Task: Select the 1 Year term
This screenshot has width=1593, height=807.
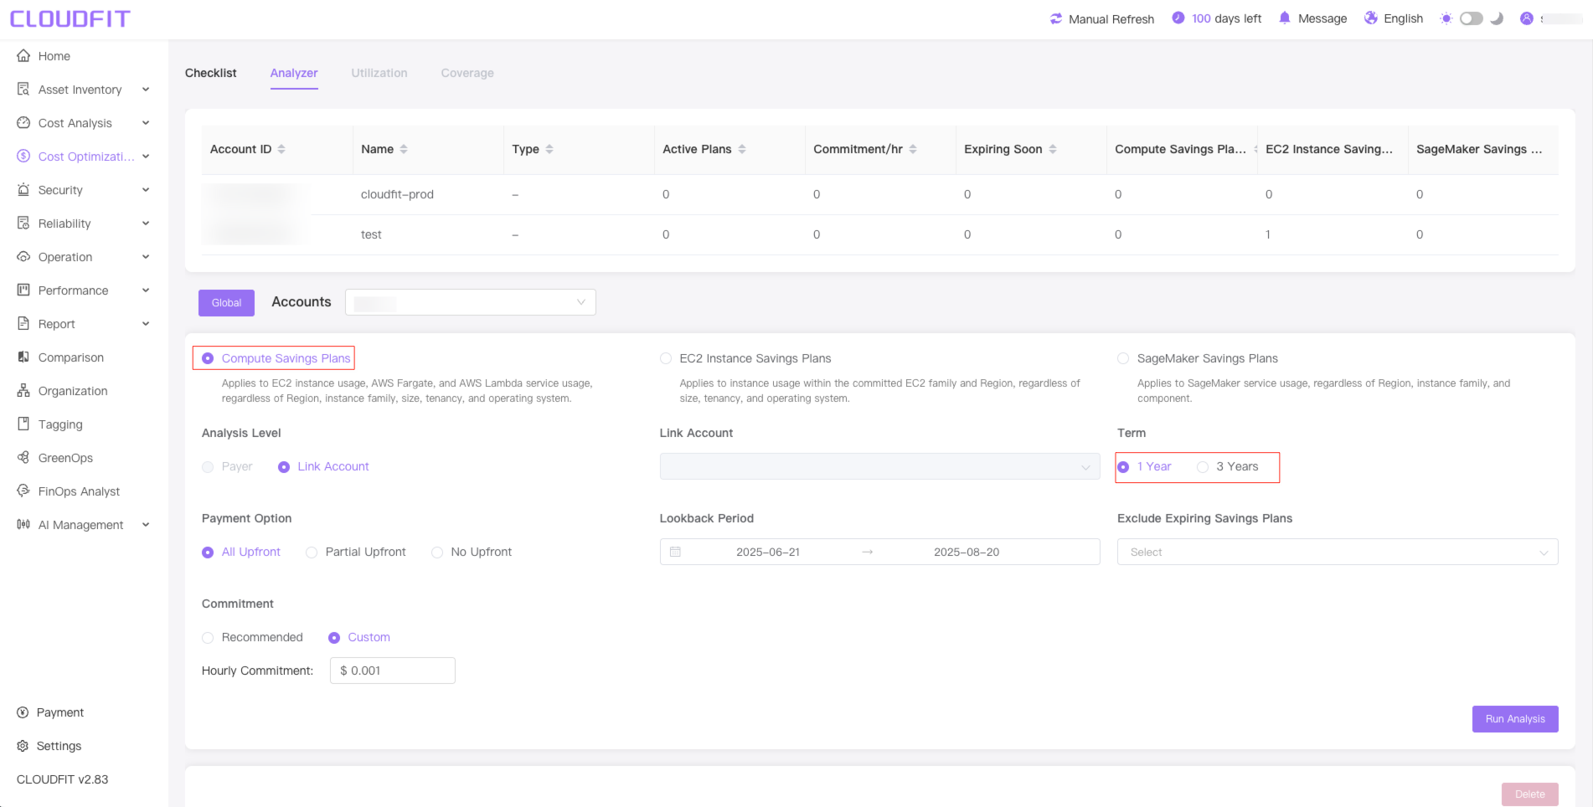Action: [1123, 467]
